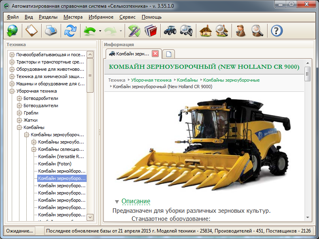Click the green back arrow icon
319x239 pixels.
click(x=89, y=31)
